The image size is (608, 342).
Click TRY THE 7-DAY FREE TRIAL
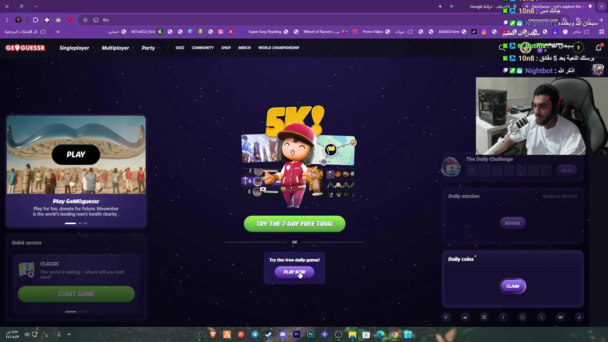pos(294,224)
